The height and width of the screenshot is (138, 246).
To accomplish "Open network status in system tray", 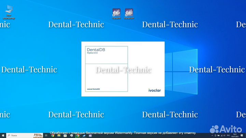I will [x=222, y=135].
